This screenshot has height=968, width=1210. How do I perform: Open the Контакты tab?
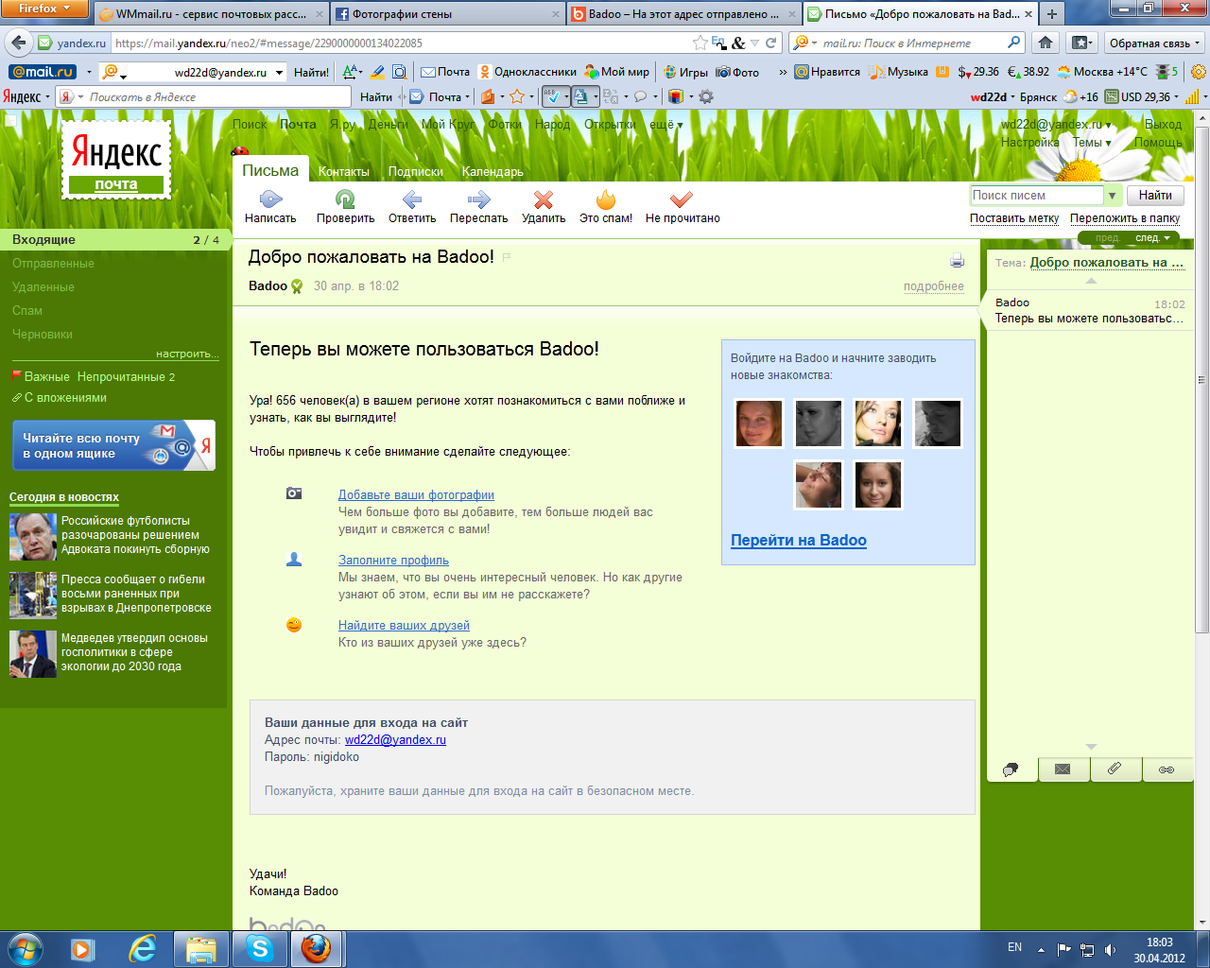coord(344,172)
